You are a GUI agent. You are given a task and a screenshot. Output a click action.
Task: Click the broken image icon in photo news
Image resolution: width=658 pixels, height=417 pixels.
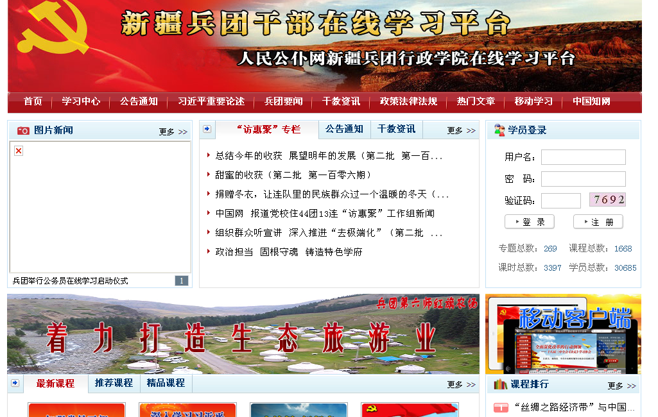coord(19,151)
